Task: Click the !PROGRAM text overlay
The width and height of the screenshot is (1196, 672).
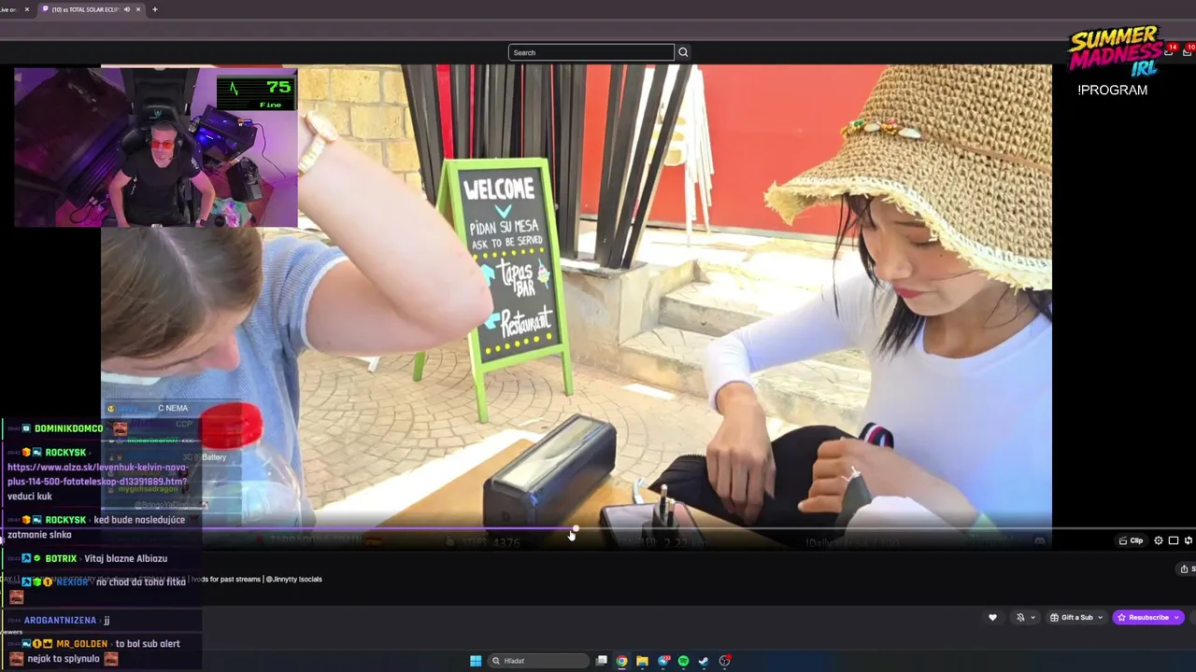Action: 1112,91
